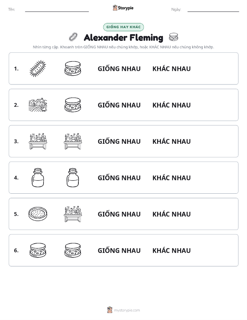Click the farm picture in row 2
This screenshot has width=247, height=320.
pos(38,105)
